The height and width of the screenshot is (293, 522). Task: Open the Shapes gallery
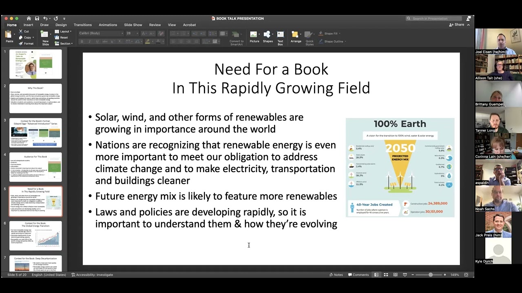point(268,37)
